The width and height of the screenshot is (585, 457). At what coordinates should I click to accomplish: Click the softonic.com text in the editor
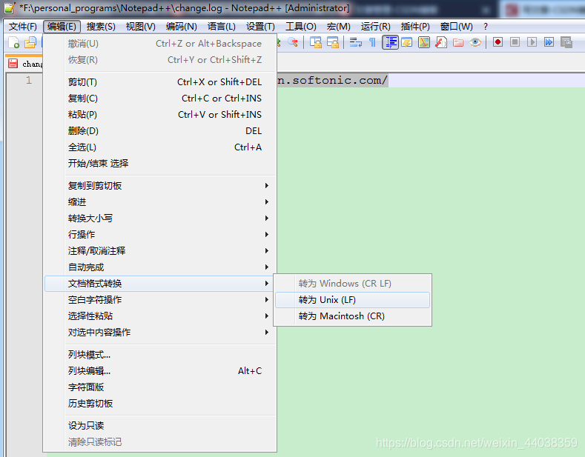tap(332, 80)
